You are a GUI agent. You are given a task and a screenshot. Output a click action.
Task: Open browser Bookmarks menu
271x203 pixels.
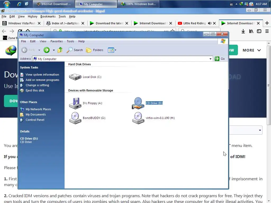point(48,16)
